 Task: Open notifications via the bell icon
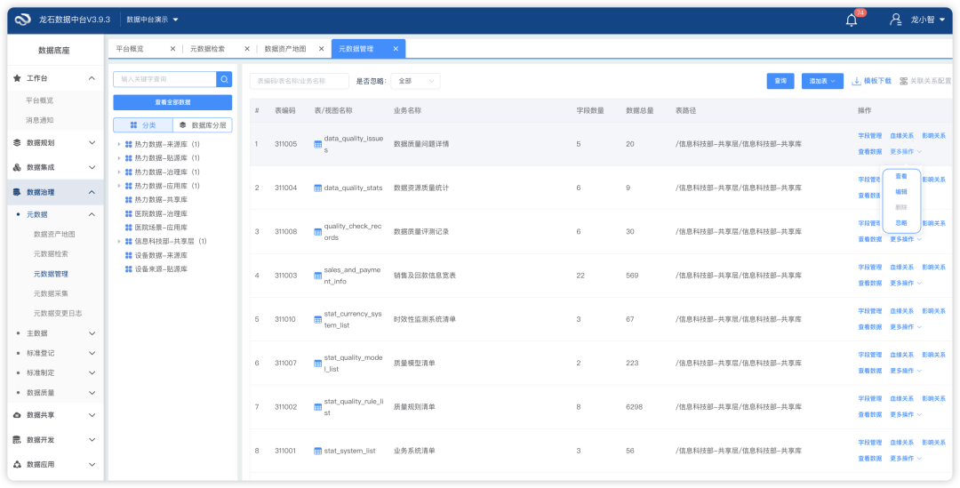[x=851, y=20]
